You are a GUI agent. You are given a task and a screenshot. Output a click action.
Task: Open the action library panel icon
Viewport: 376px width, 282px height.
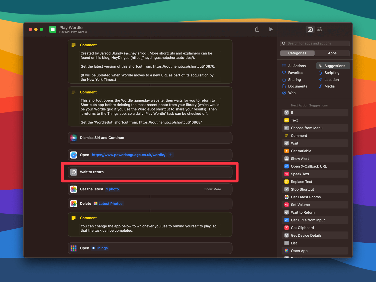(x=310, y=29)
